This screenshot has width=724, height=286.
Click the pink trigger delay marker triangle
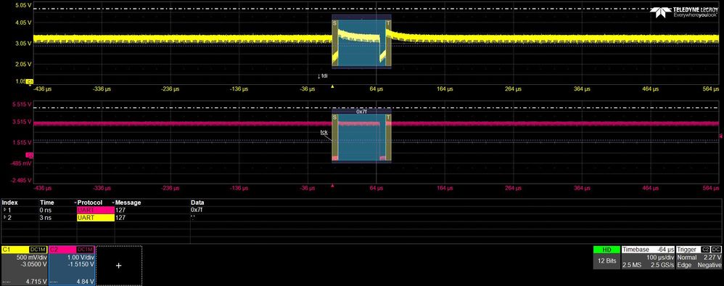pos(332,186)
